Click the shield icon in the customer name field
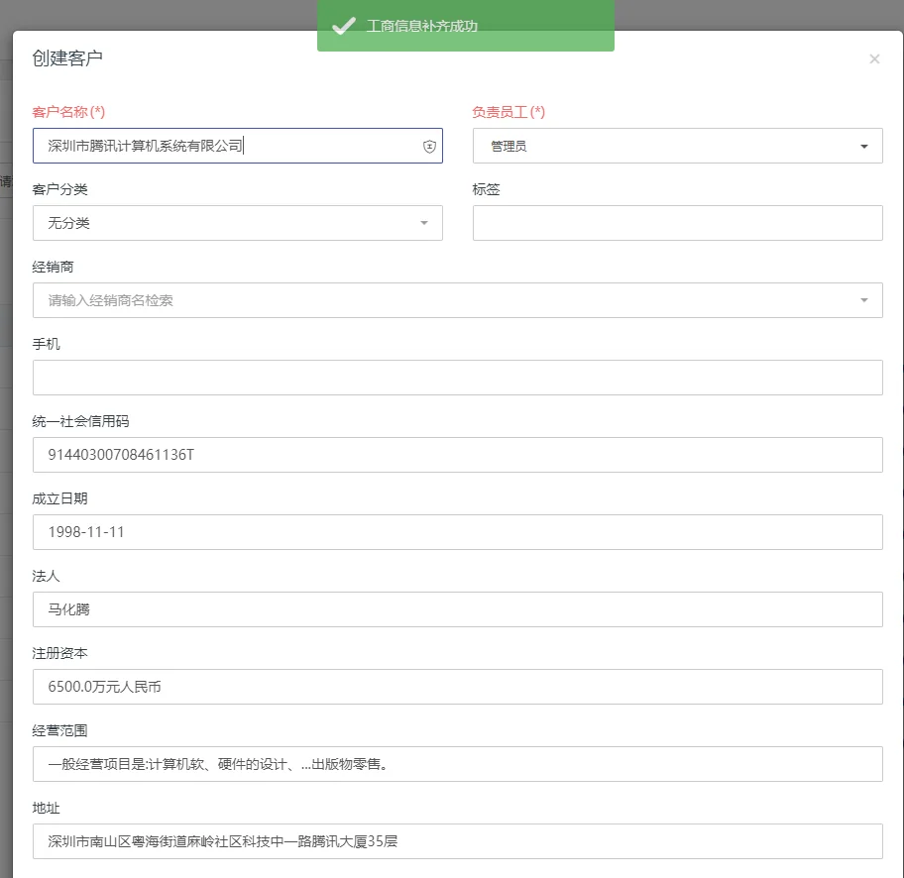 click(x=429, y=147)
